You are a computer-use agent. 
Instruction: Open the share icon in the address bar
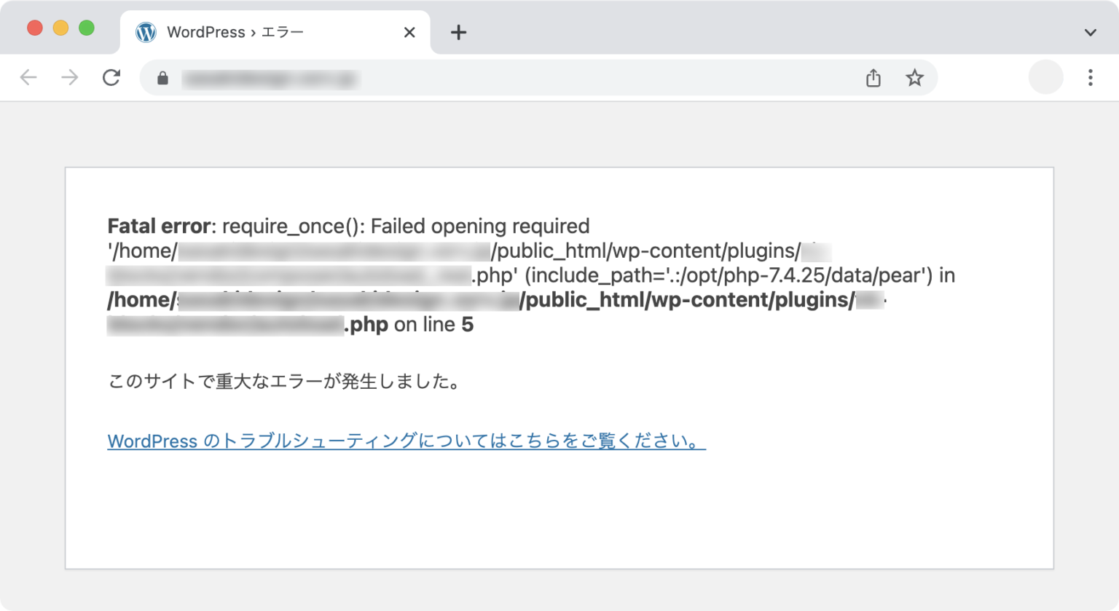pyautogui.click(x=873, y=78)
